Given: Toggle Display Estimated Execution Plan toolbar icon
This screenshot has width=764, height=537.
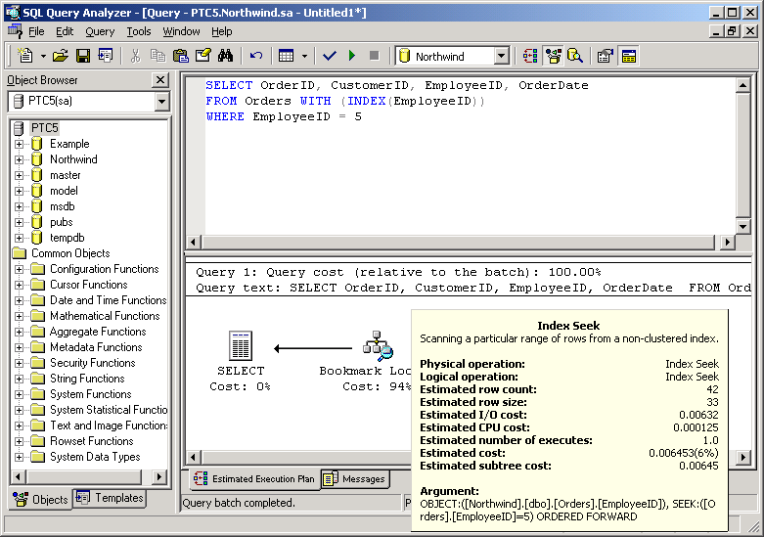Looking at the screenshot, I should point(530,56).
